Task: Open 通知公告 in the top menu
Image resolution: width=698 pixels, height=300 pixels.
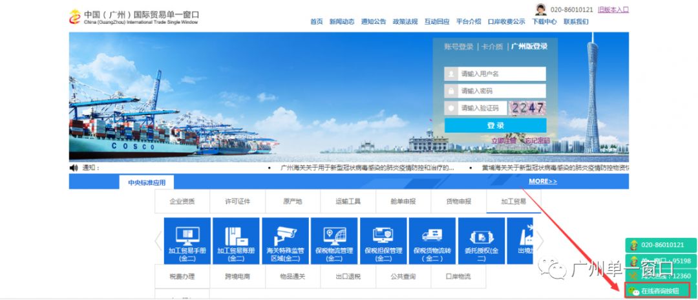Action: (374, 21)
